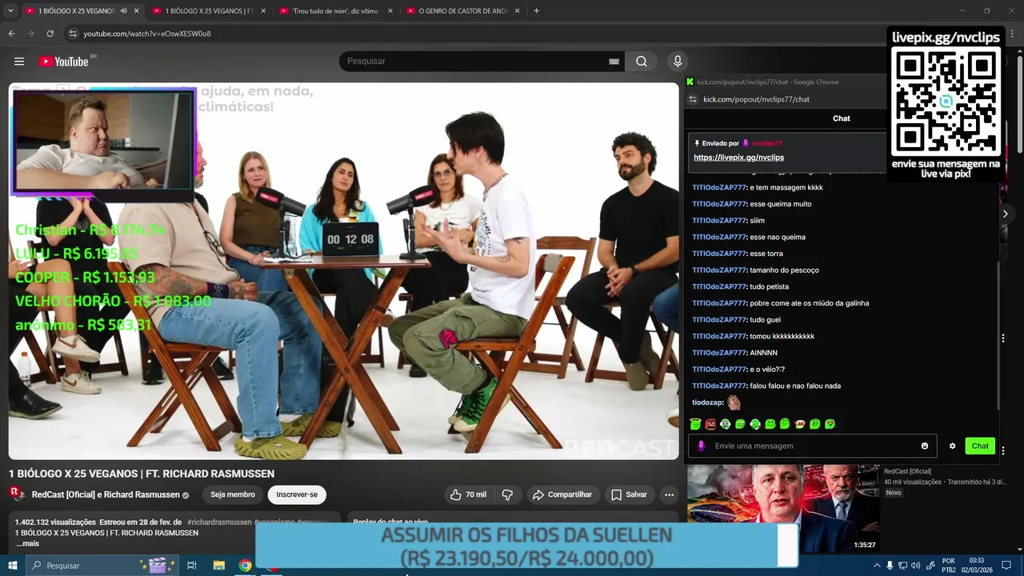The height and width of the screenshot is (576, 1024).
Task: Save video with Salvar button
Action: [629, 494]
